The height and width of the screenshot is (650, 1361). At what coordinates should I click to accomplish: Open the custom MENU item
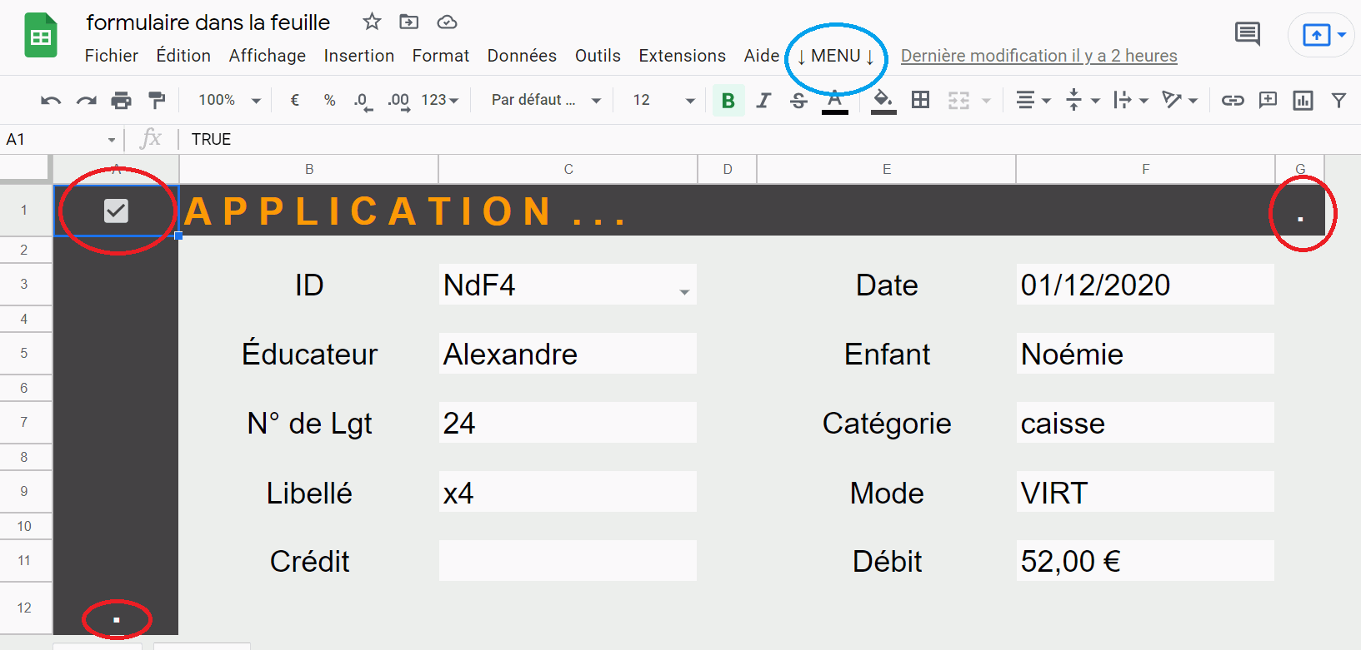pyautogui.click(x=835, y=56)
